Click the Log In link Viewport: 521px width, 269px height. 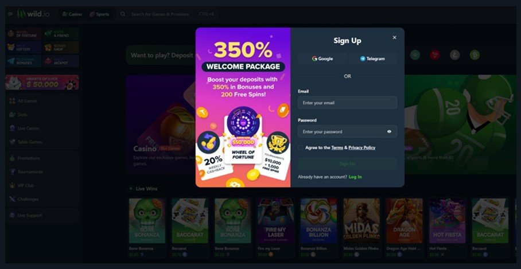pyautogui.click(x=355, y=177)
